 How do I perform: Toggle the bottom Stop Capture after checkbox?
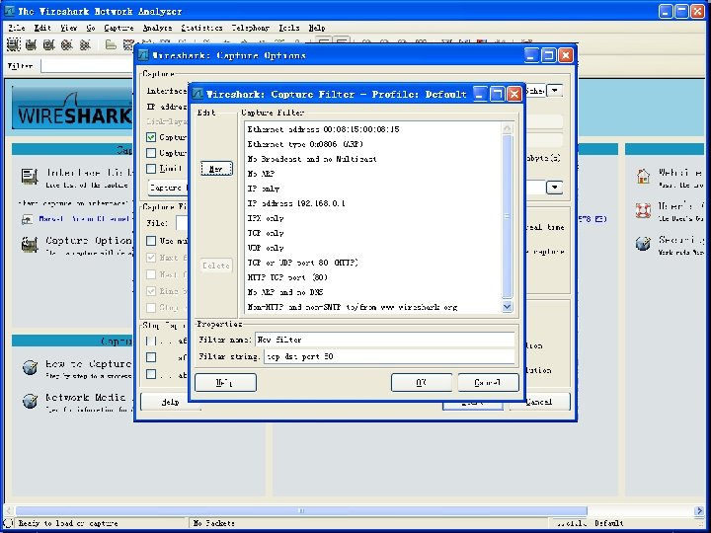(151, 374)
